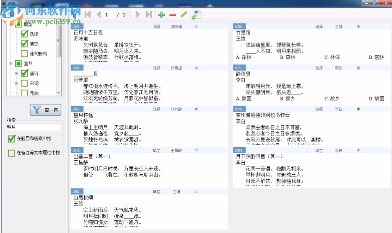
Task: Click the filter tree's vertical scrollbar thumb
Action: pos(58,41)
